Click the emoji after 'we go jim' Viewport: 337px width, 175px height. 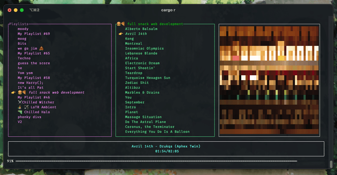pos(41,48)
